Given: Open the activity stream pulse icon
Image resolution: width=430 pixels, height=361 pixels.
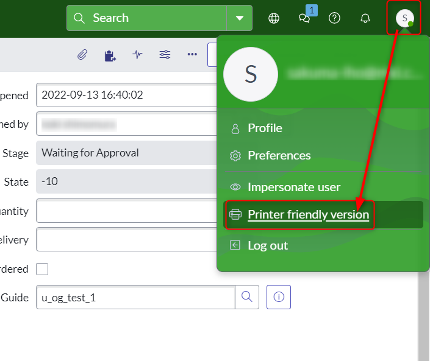Looking at the screenshot, I should coord(138,54).
